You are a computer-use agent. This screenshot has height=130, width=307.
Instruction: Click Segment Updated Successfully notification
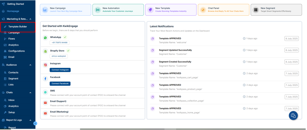tap(224, 52)
